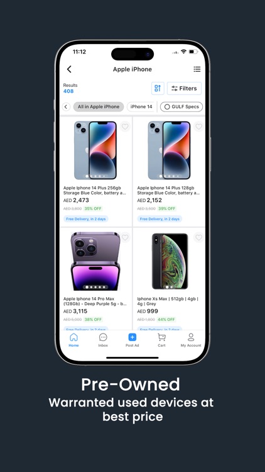Heart the iPhone Xs Max listing

pyautogui.click(x=198, y=237)
